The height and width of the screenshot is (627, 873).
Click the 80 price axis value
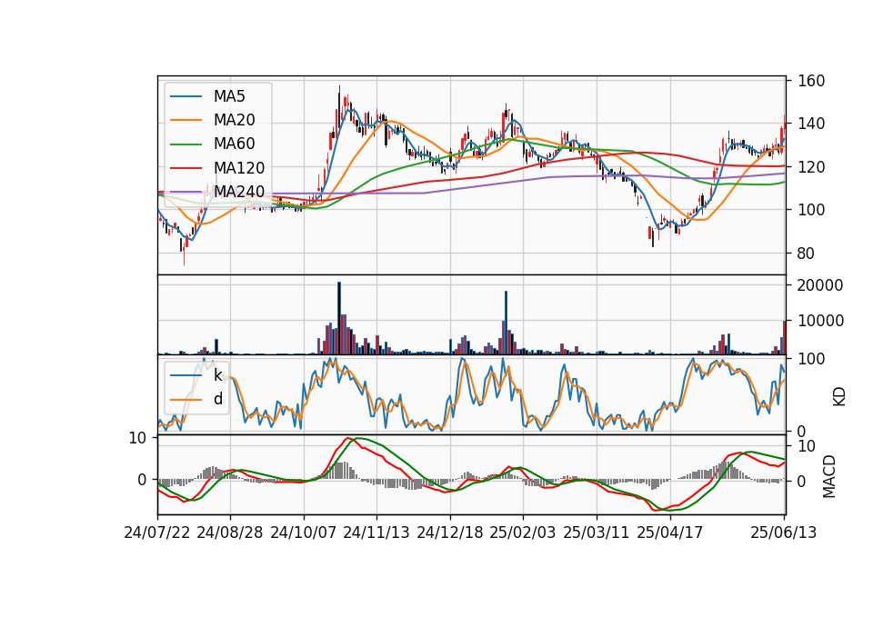click(x=806, y=254)
